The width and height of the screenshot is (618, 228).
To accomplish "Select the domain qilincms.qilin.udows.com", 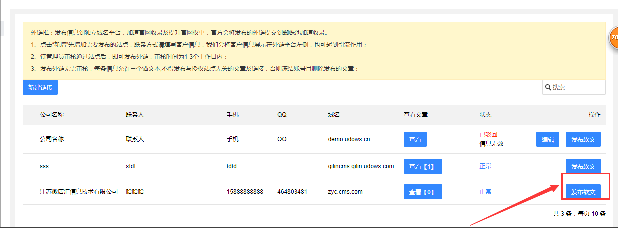I will pyautogui.click(x=361, y=166).
